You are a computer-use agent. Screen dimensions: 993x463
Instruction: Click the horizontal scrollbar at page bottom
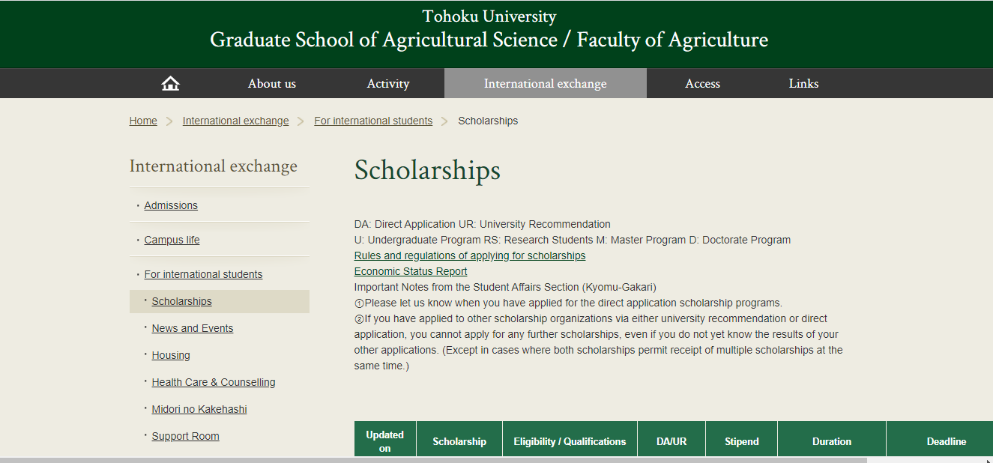tap(433, 460)
